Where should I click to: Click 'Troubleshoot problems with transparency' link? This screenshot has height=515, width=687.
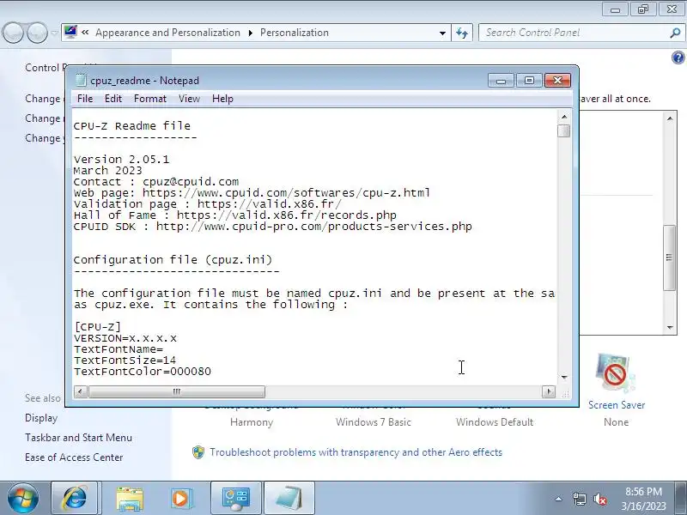tap(356, 452)
